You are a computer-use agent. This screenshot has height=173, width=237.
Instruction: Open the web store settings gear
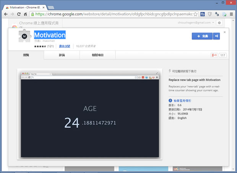click(219, 23)
